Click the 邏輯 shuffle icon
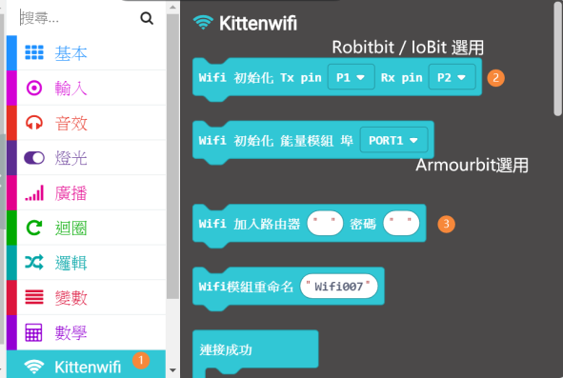Viewport: 563px width, 378px height. pos(34,263)
